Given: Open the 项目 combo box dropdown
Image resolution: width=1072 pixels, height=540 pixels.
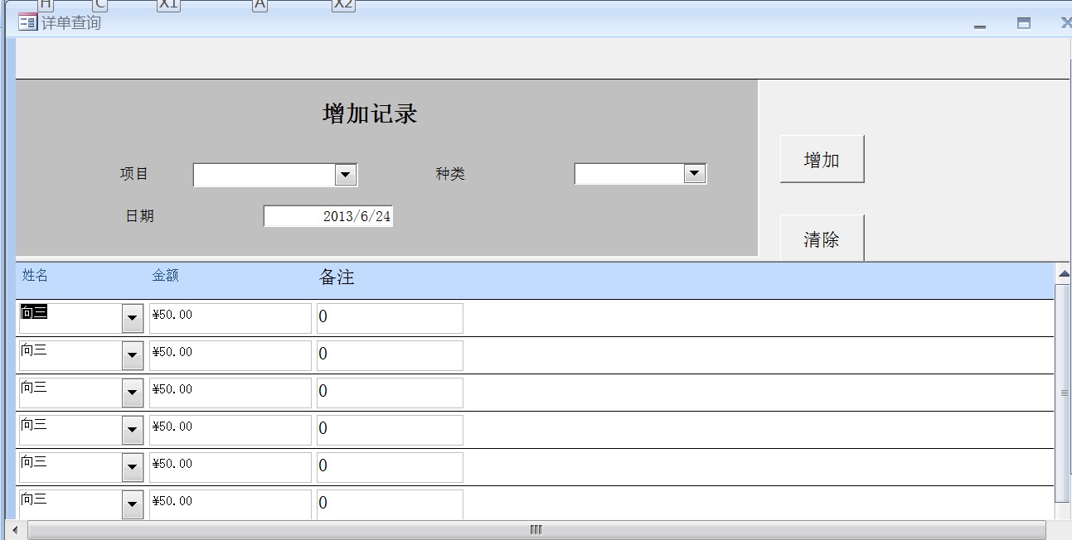Looking at the screenshot, I should [345, 175].
